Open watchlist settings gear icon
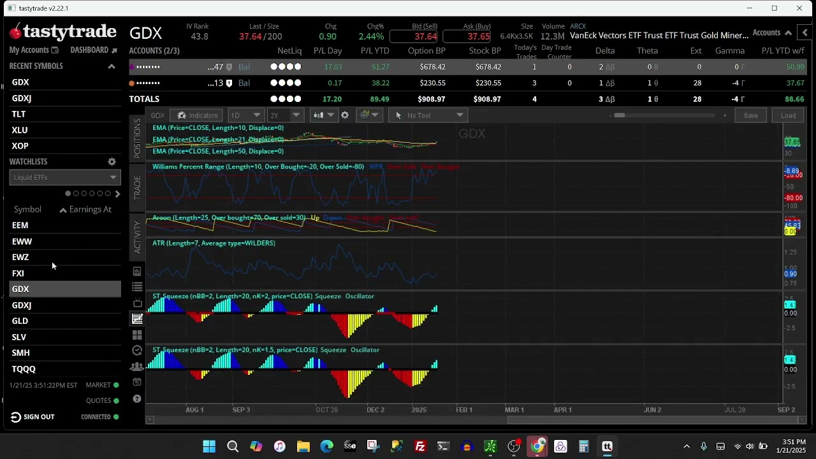The image size is (816, 459). [x=112, y=162]
